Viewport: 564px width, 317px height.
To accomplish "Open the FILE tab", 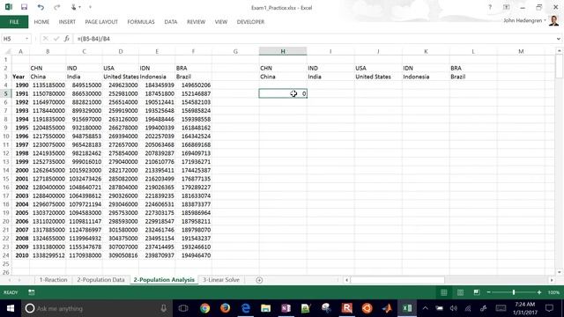I will click(x=14, y=22).
